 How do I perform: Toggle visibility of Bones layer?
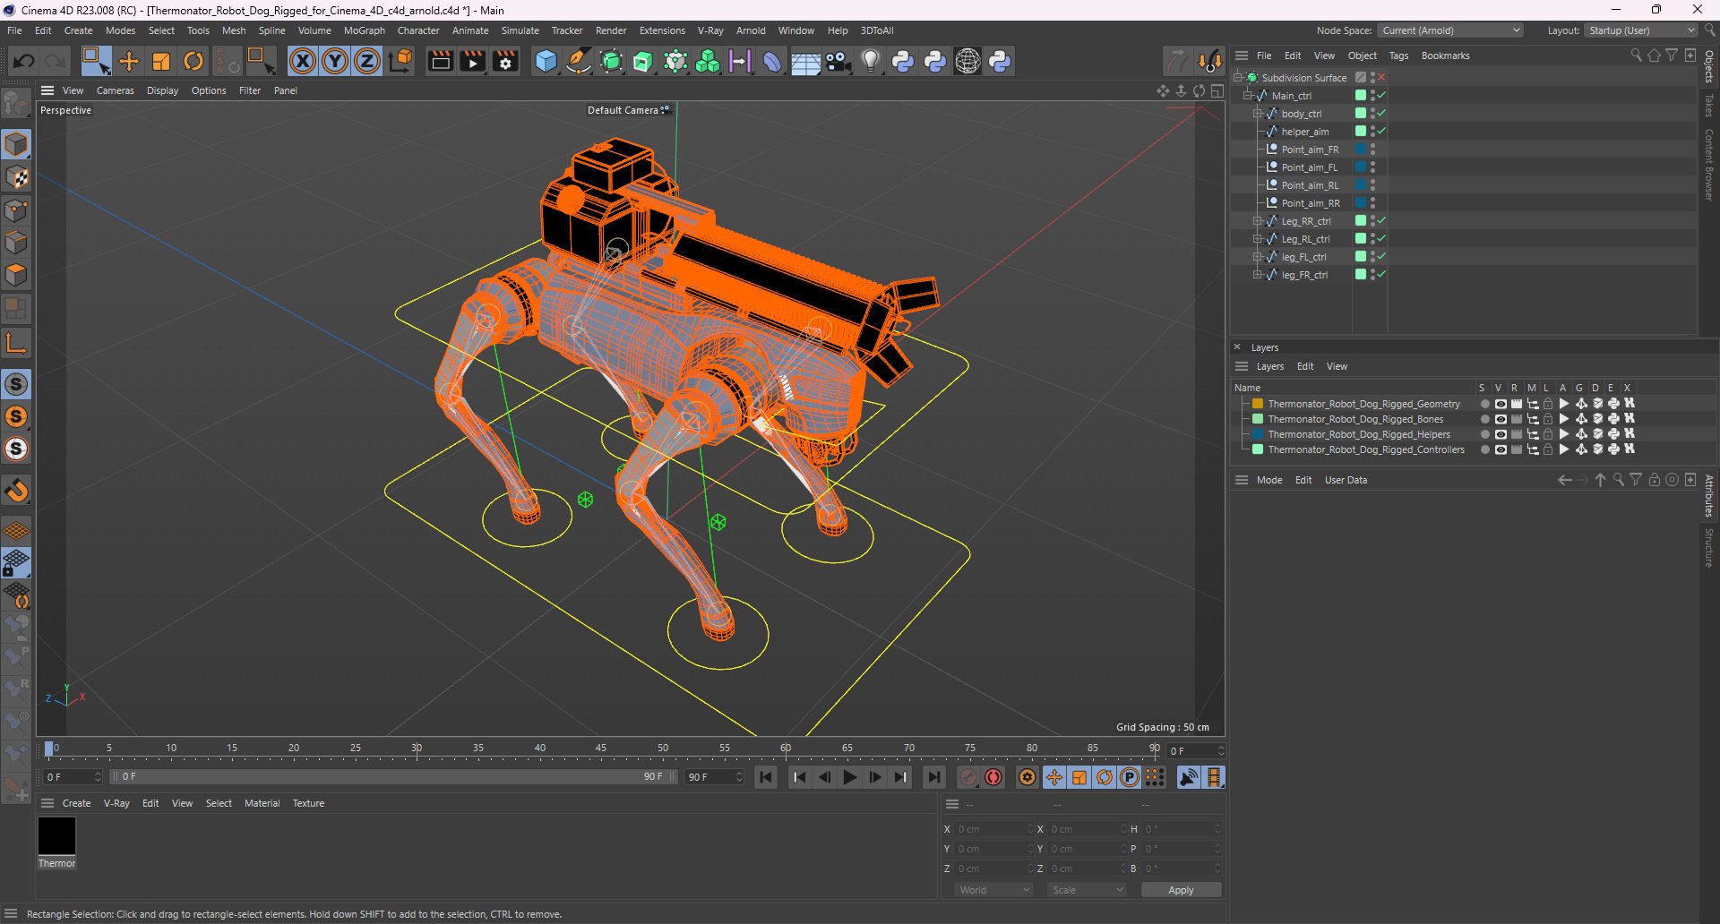(x=1501, y=419)
